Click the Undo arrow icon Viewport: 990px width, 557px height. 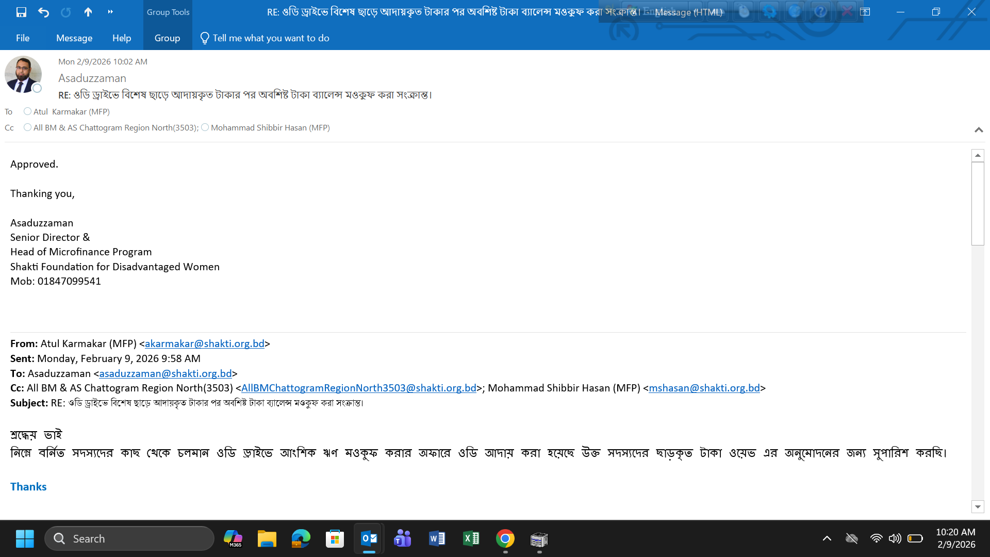[x=43, y=12]
